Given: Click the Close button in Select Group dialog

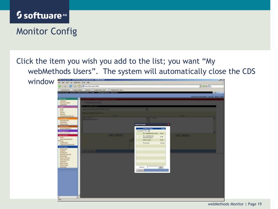Looking at the screenshot, I should tap(140, 170).
